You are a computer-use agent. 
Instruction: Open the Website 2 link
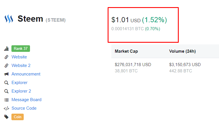pyautogui.click(x=21, y=66)
